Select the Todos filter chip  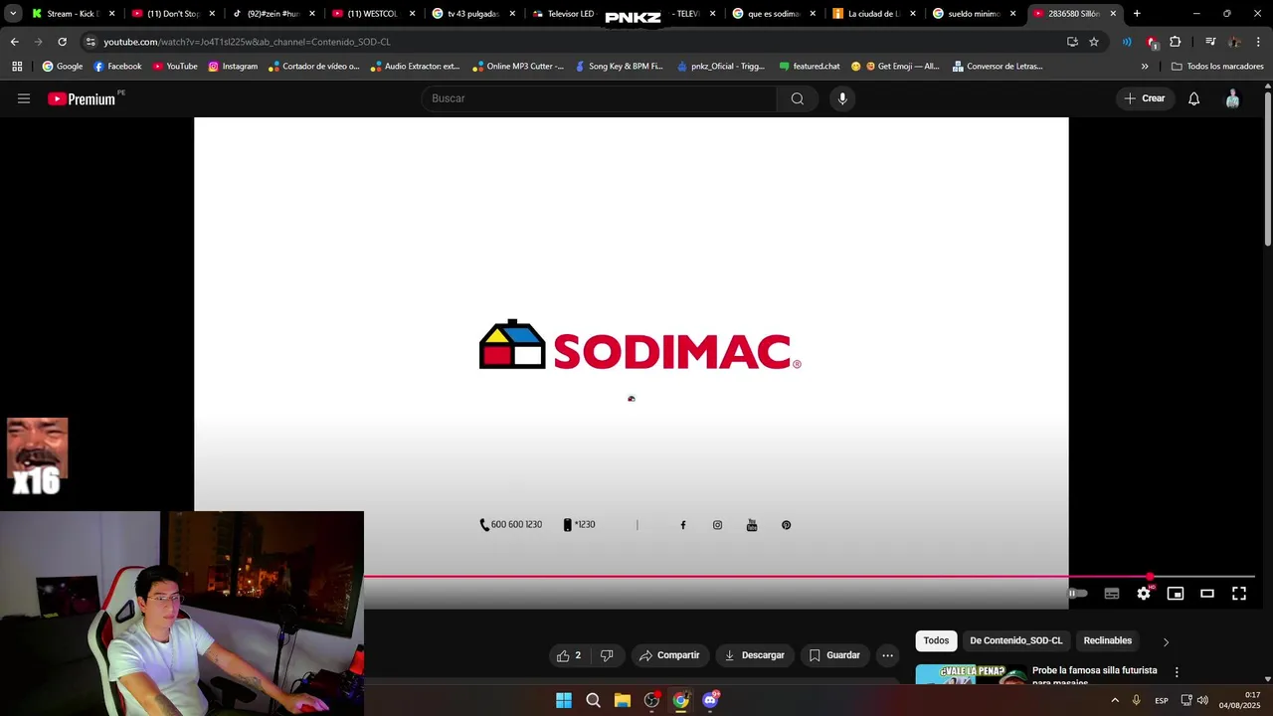(936, 640)
